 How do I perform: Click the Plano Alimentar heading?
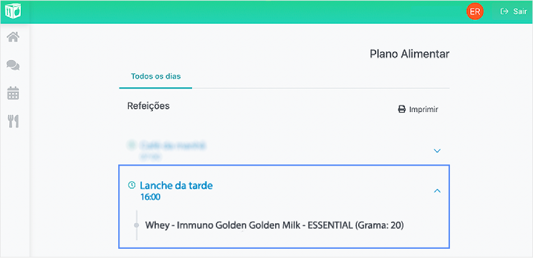(x=409, y=54)
